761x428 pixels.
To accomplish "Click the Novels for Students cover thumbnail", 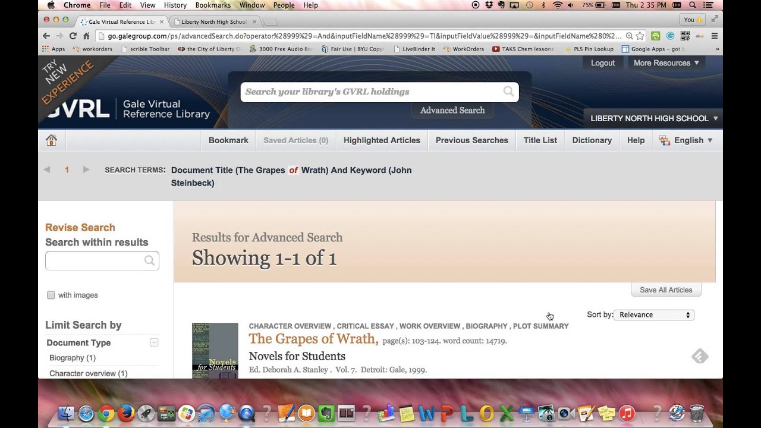I will click(215, 351).
